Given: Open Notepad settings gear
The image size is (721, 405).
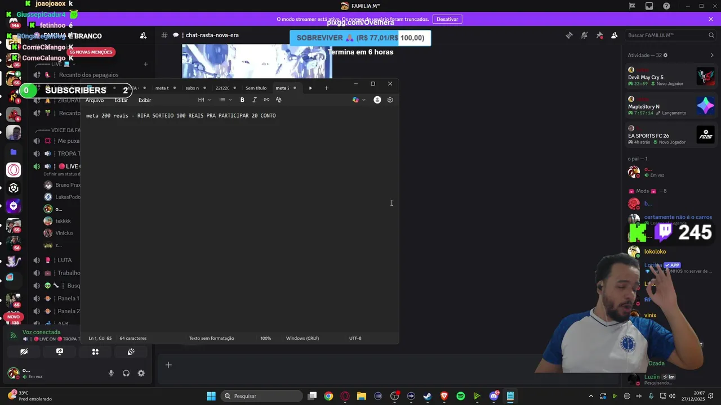Looking at the screenshot, I should pyautogui.click(x=390, y=100).
